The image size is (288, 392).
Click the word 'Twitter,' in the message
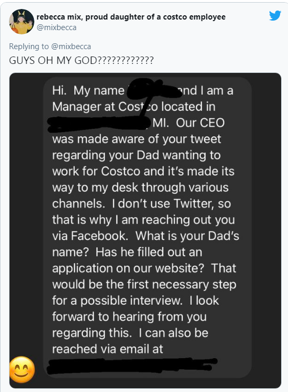click(194, 203)
